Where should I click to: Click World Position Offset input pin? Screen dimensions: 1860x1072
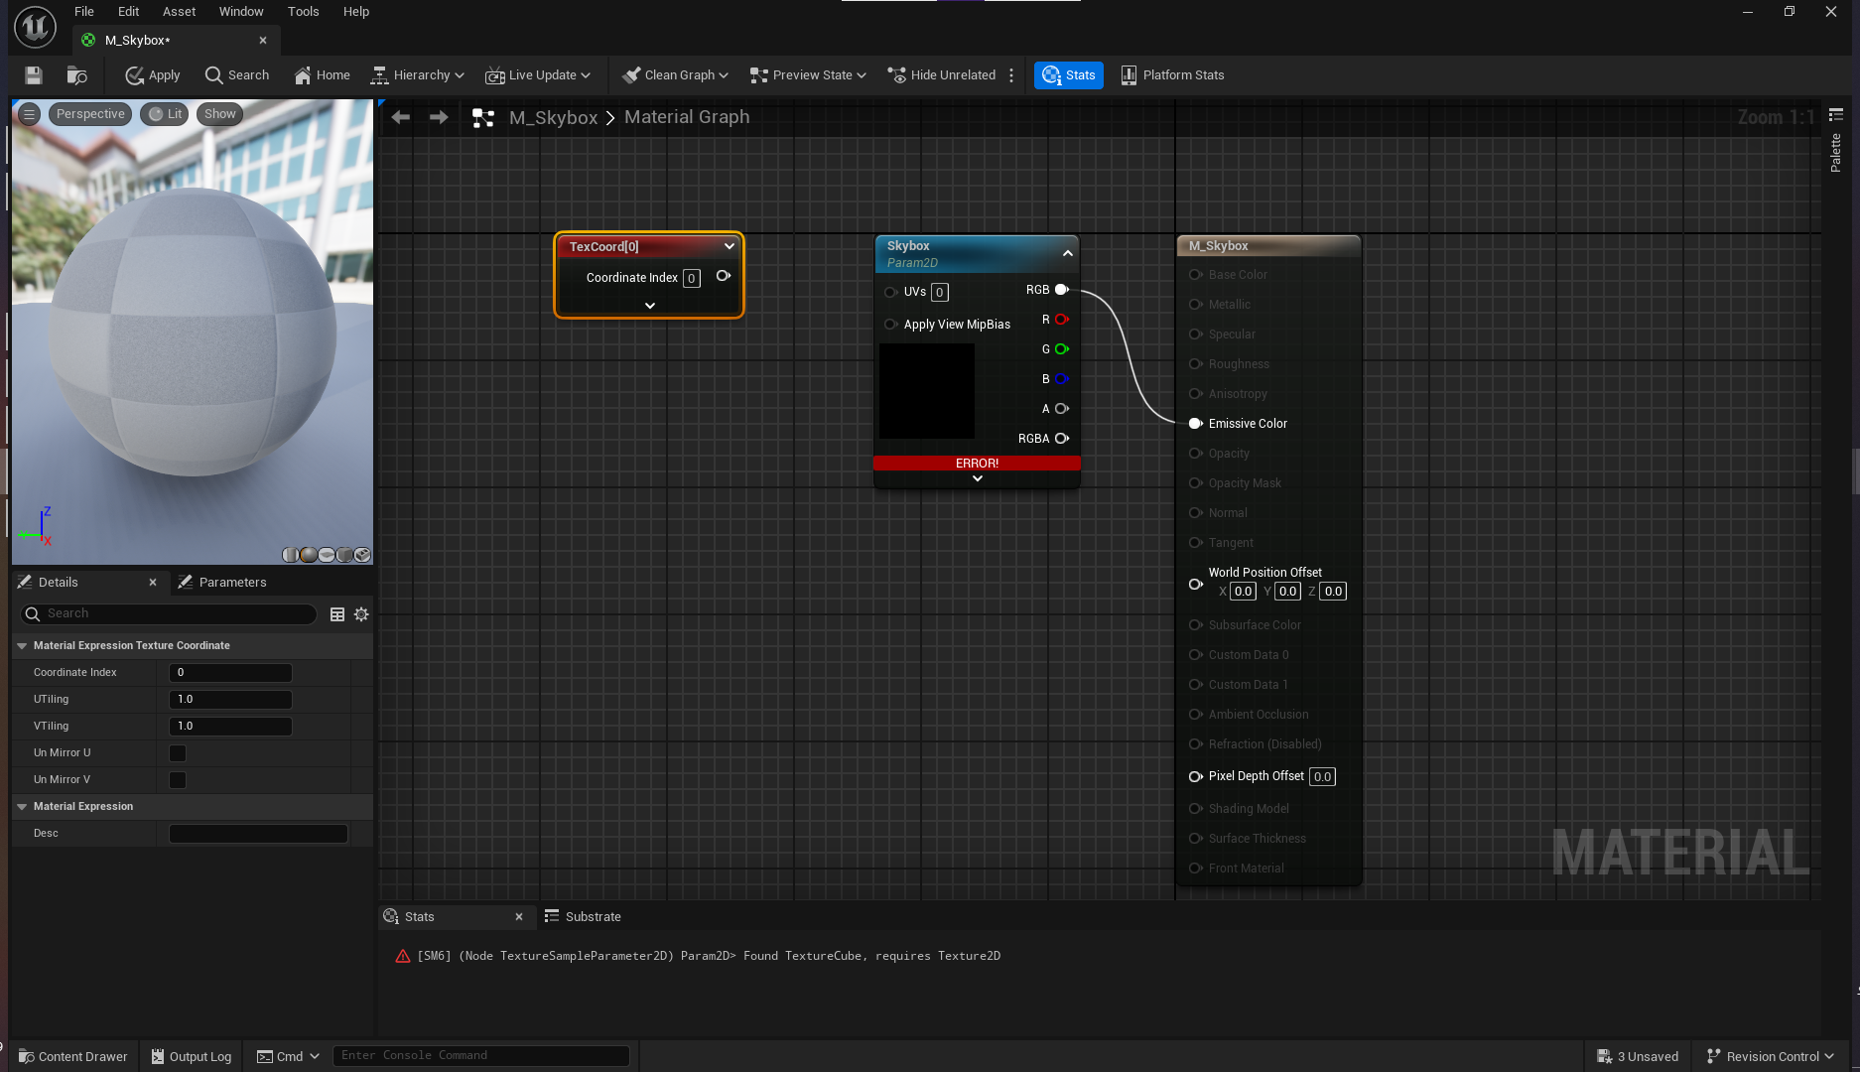coord(1196,584)
